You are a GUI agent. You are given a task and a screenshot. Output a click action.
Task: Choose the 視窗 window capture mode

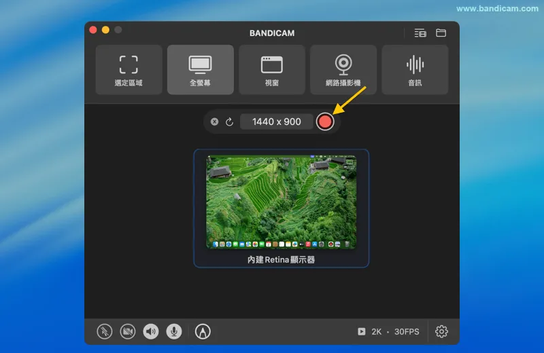click(271, 70)
